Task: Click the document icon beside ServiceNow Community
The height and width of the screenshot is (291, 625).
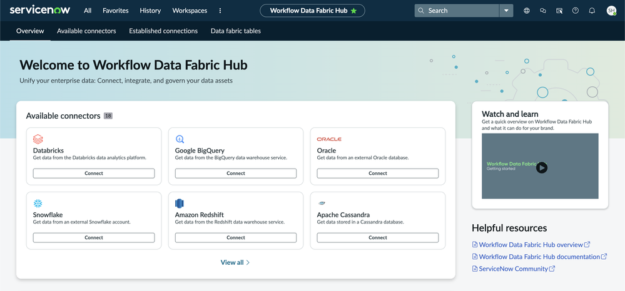Action: pyautogui.click(x=475, y=269)
